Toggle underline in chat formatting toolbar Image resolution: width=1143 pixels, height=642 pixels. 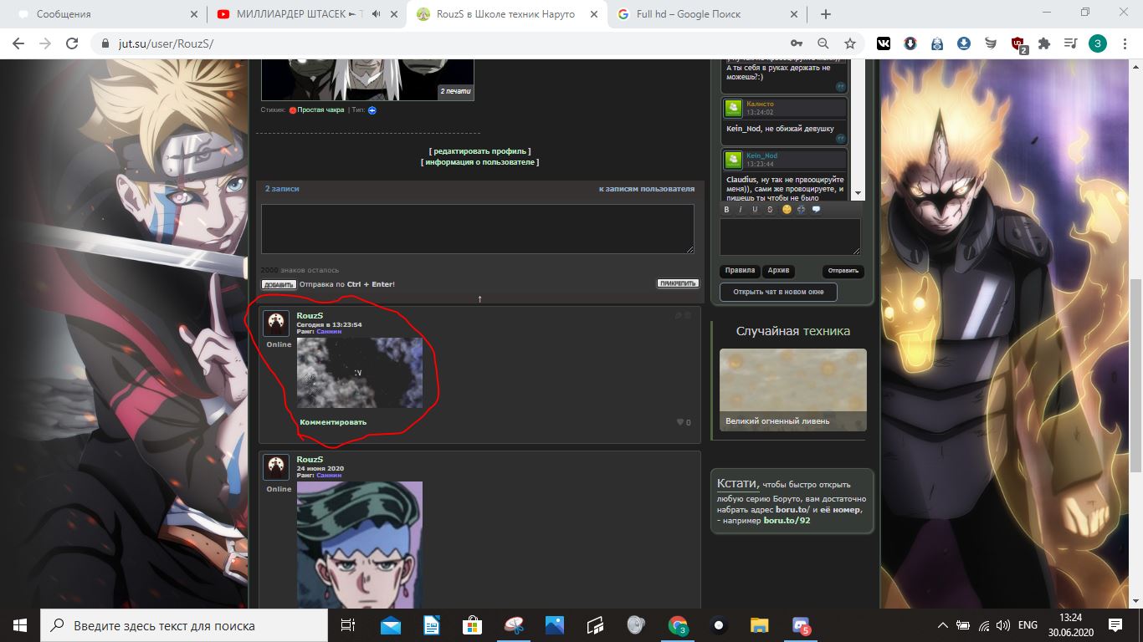[x=755, y=209]
